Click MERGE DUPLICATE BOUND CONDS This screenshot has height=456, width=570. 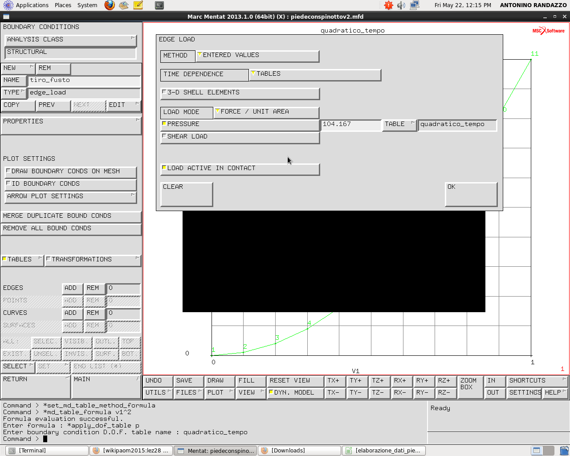coord(71,216)
